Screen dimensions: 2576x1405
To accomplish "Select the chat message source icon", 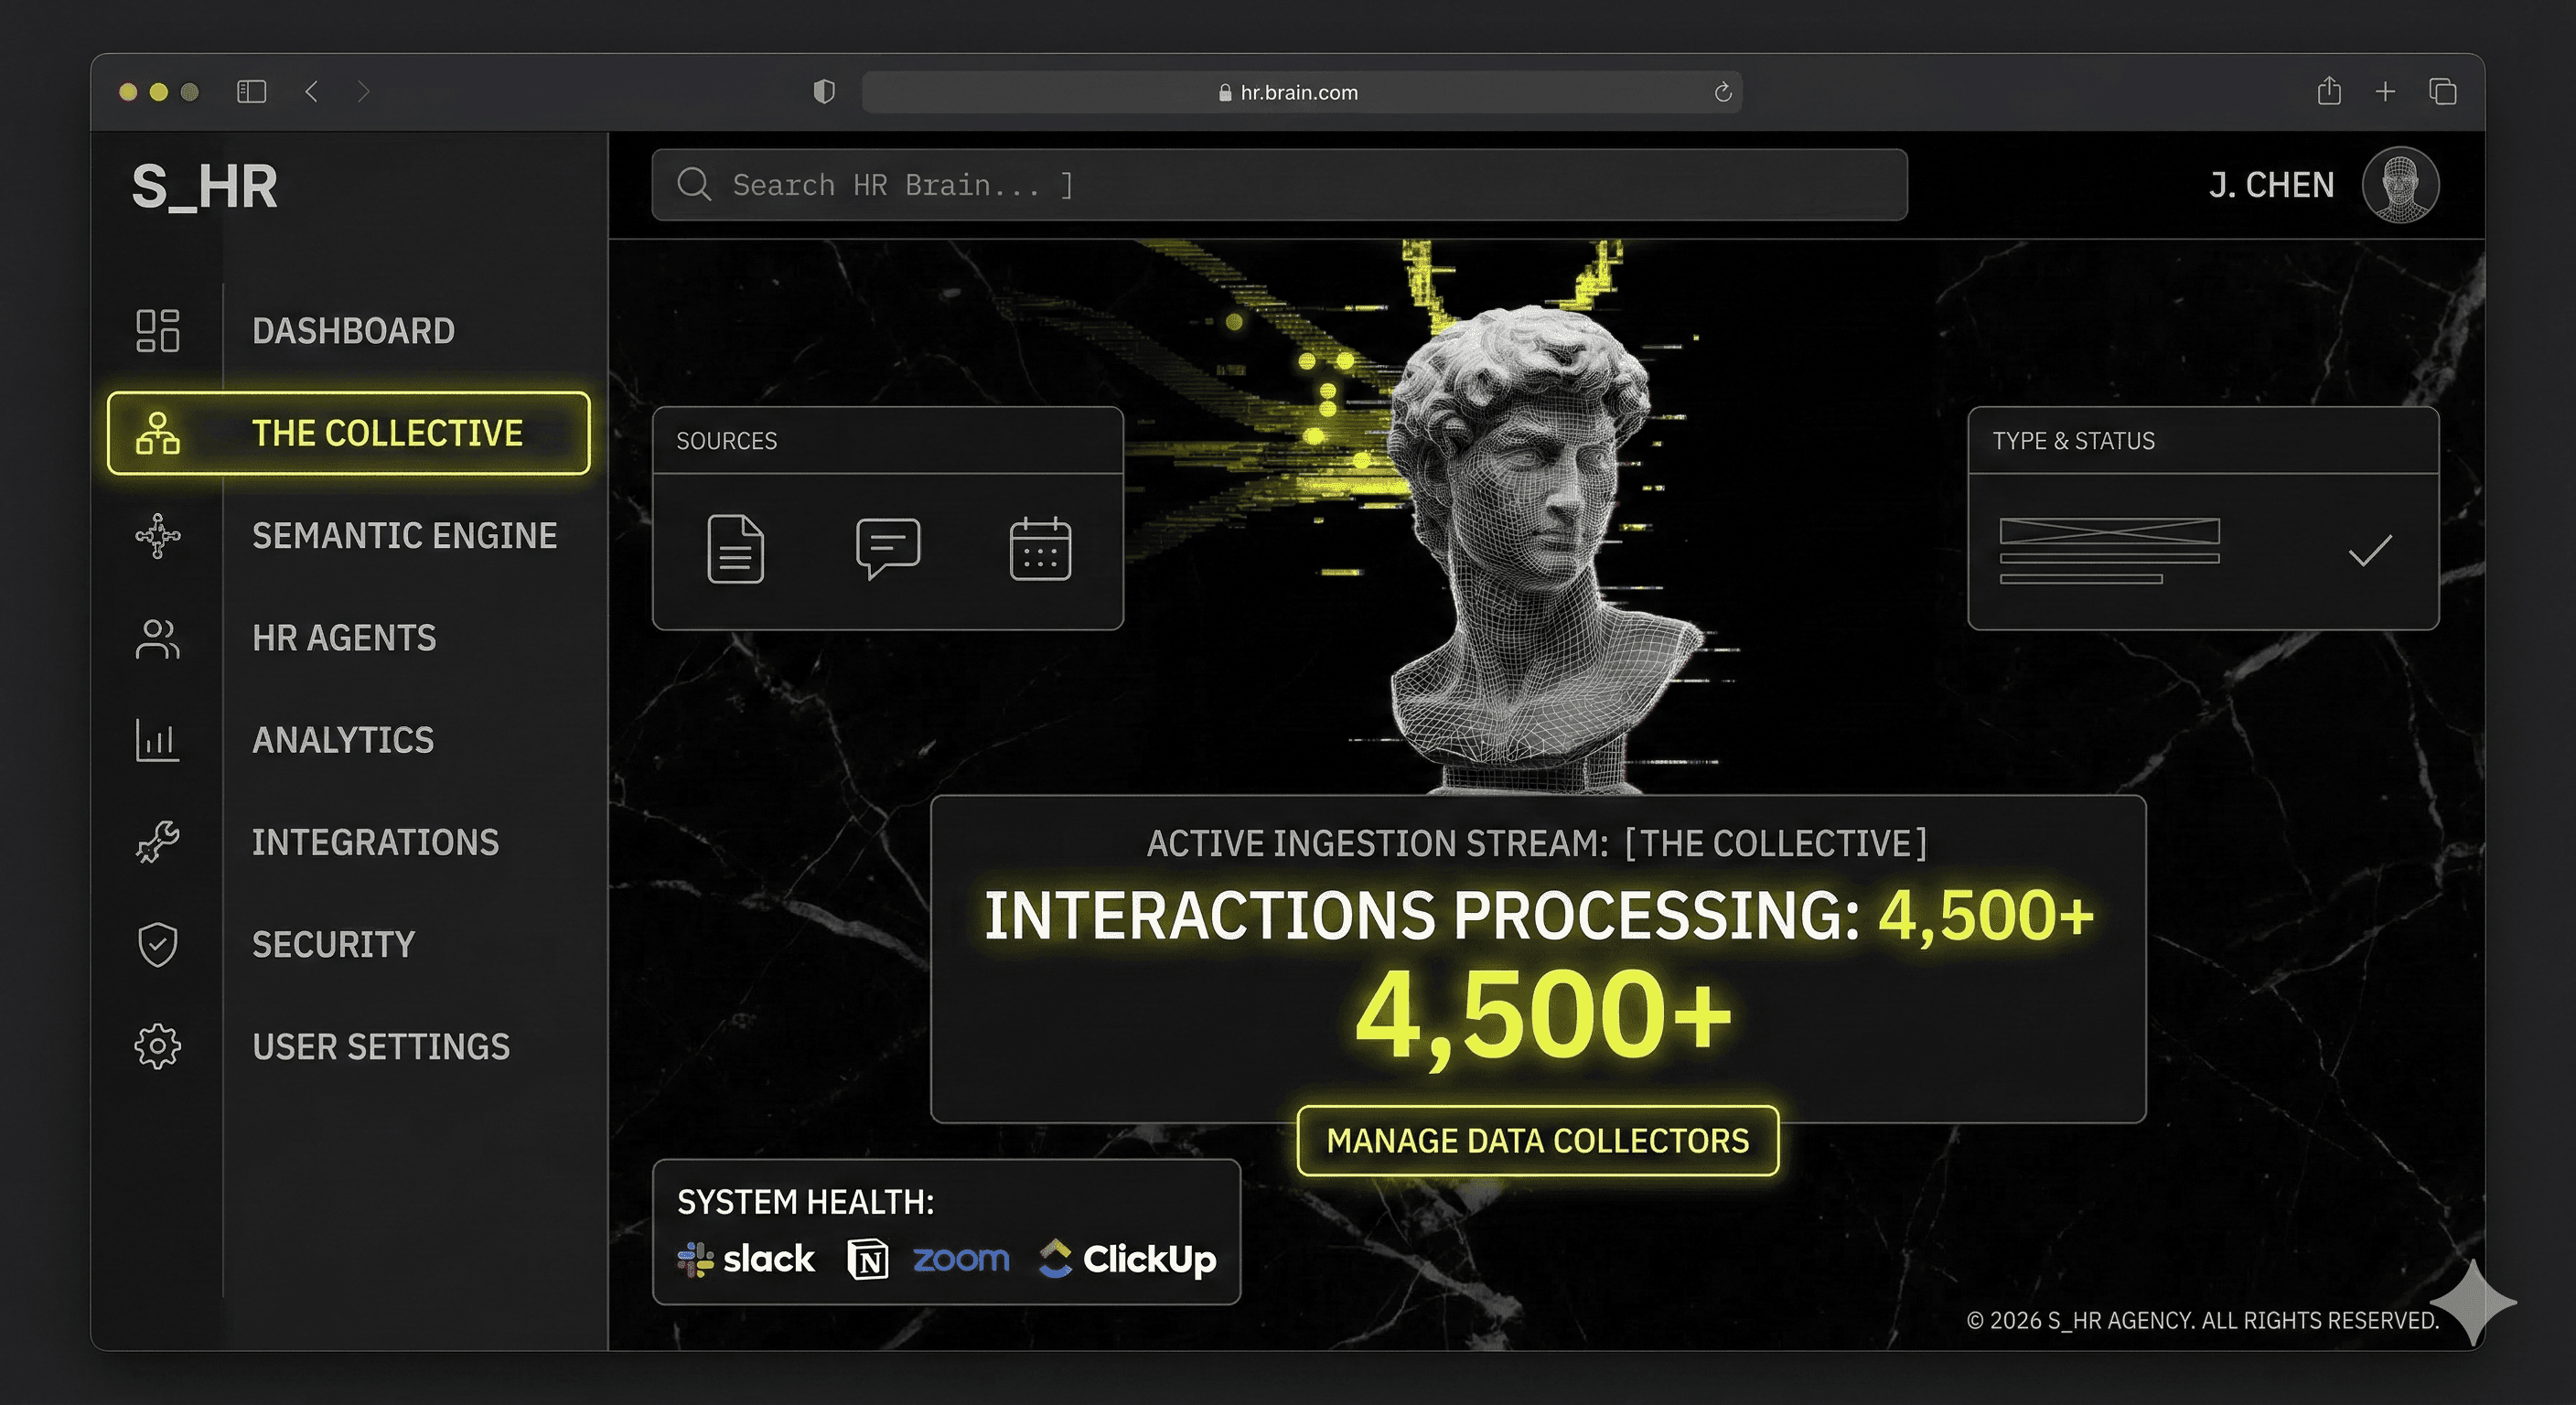I will tap(888, 548).
